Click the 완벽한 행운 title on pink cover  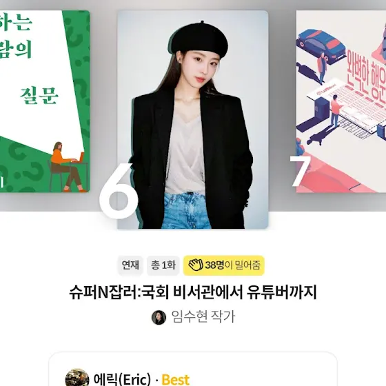click(x=366, y=71)
